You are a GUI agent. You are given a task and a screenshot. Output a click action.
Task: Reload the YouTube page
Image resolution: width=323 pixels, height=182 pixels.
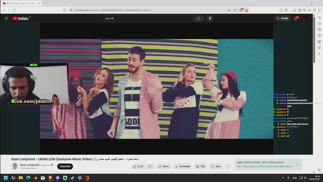click(x=14, y=10)
